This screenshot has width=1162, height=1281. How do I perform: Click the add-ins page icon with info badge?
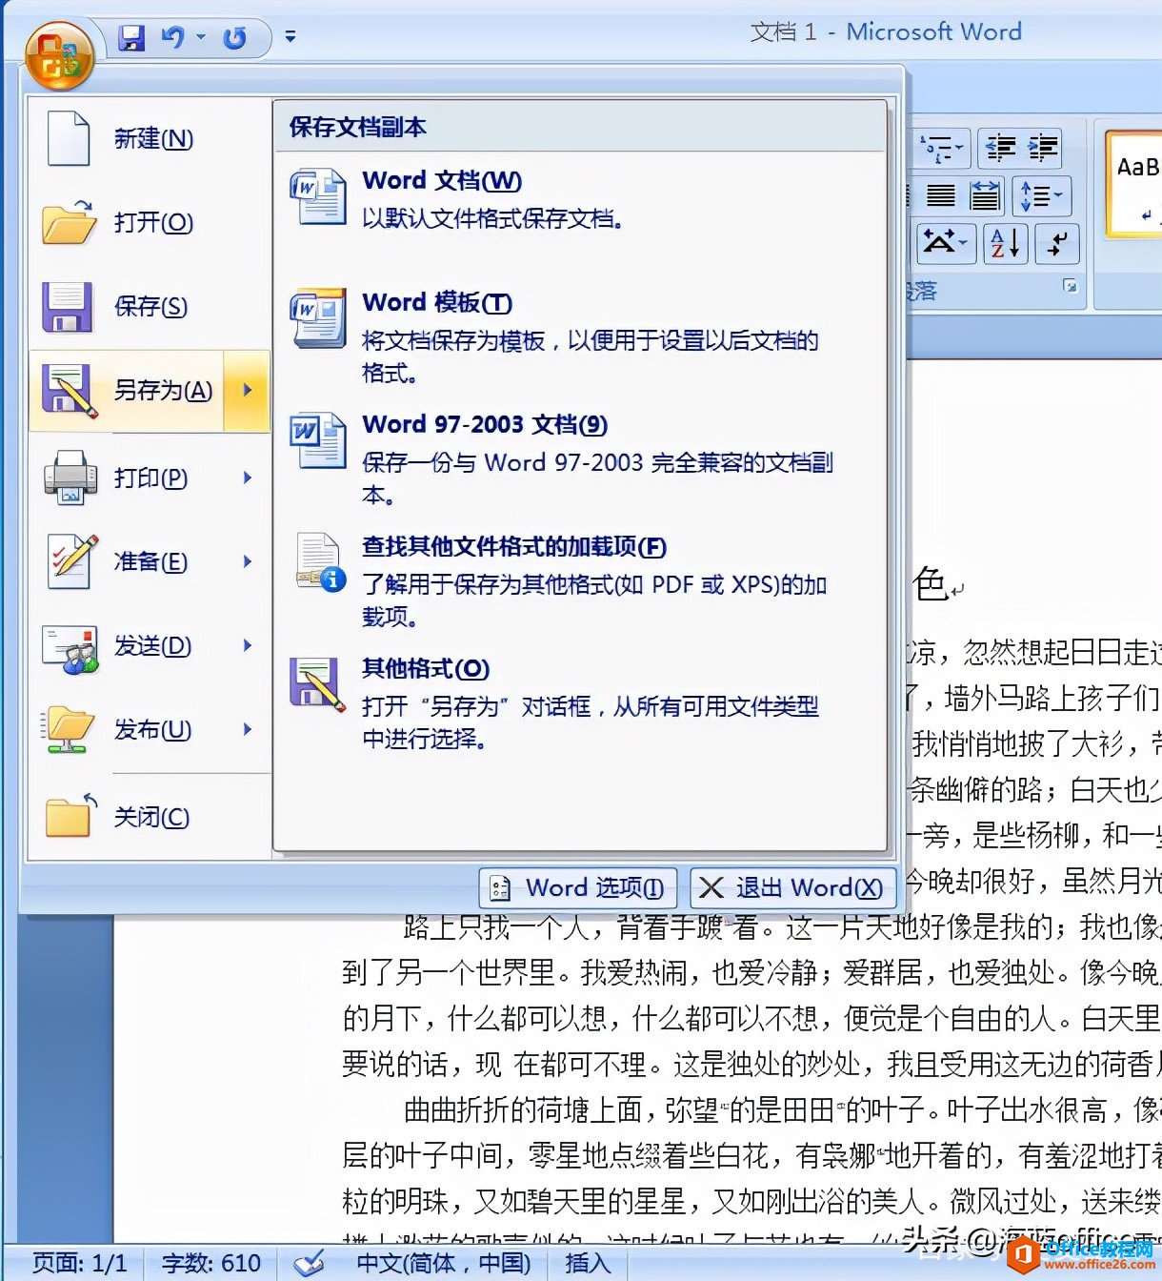point(320,562)
